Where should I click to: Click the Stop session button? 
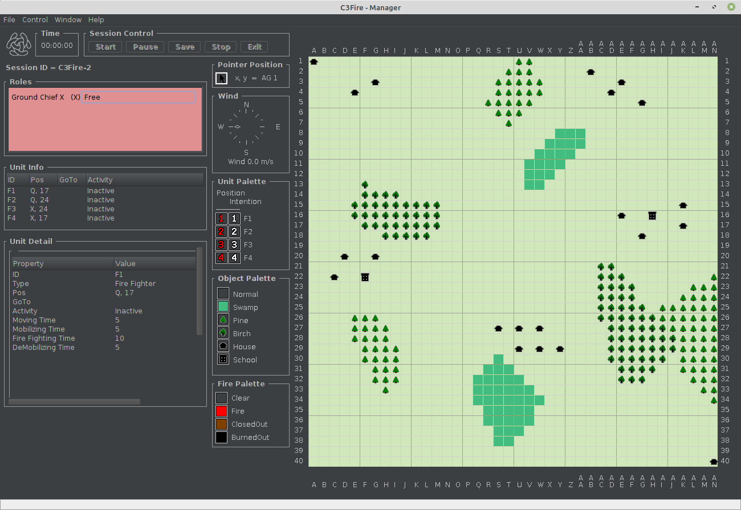point(221,47)
